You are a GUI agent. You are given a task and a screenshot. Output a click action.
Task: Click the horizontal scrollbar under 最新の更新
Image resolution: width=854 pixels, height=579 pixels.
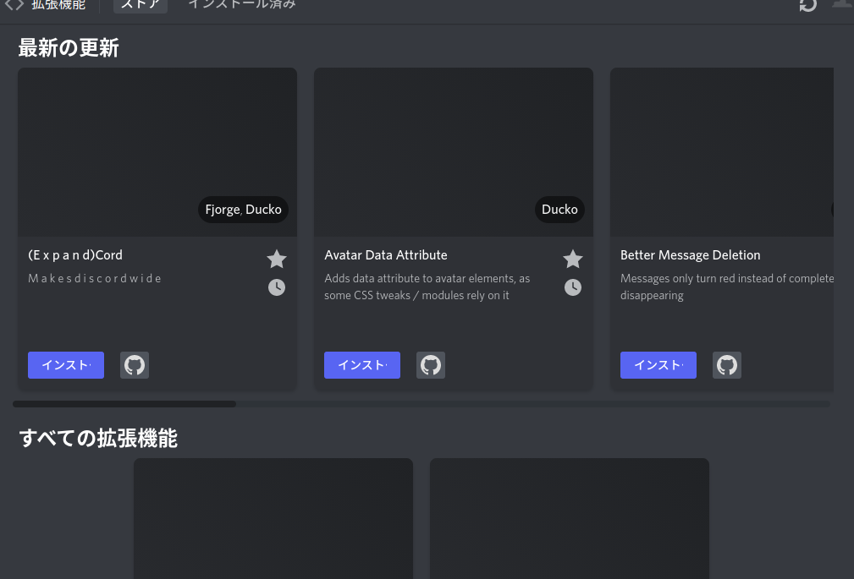coord(124,404)
